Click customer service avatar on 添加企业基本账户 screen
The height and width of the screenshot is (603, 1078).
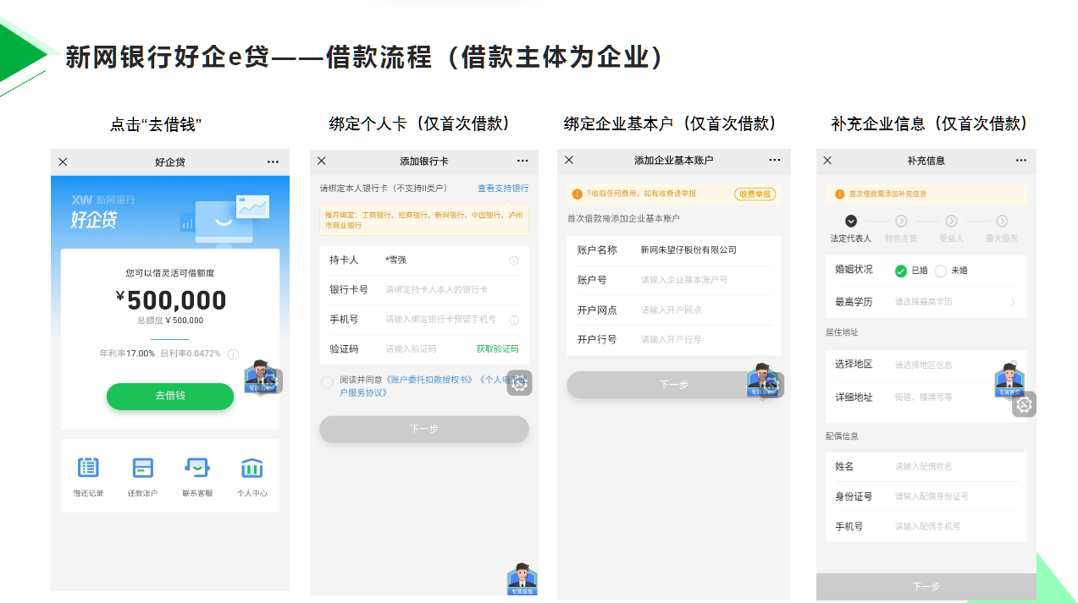[x=763, y=381]
